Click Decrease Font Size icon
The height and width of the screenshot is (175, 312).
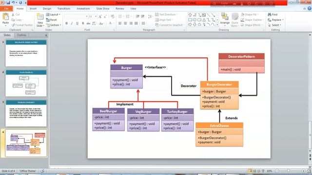pyautogui.click(x=105, y=17)
